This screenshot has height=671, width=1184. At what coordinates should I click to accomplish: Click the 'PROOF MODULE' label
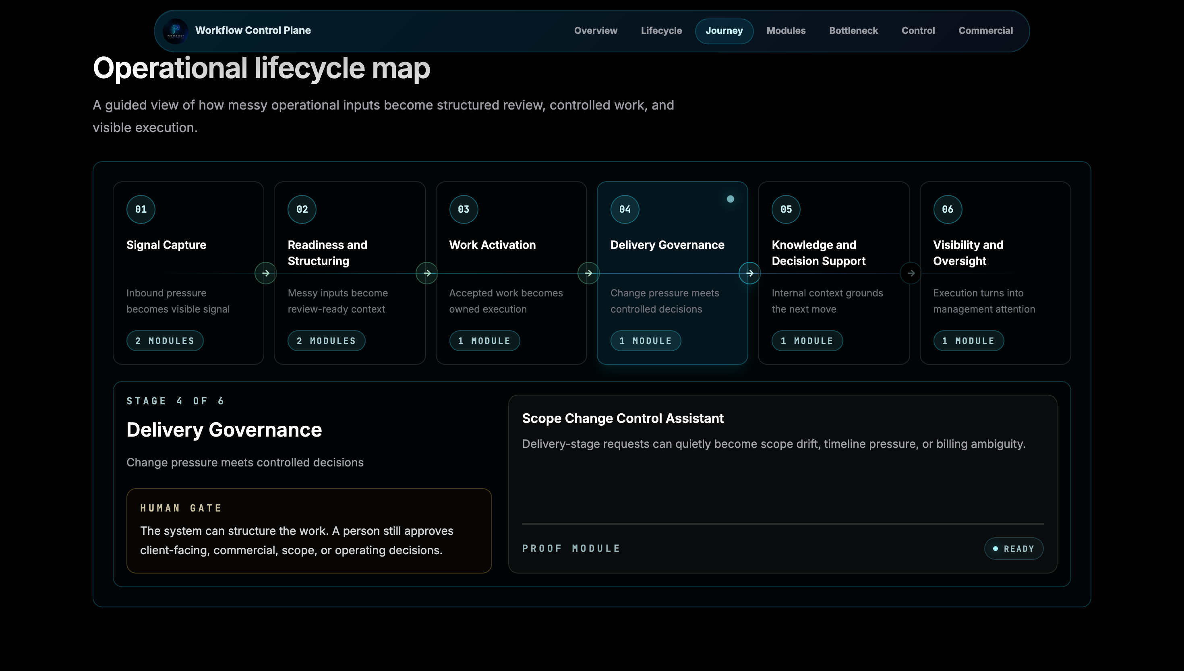(571, 549)
